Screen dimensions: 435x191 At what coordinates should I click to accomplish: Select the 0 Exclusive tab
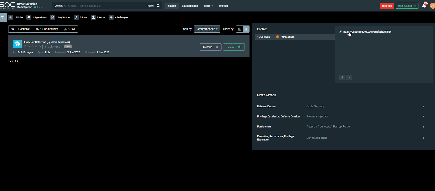point(21,29)
